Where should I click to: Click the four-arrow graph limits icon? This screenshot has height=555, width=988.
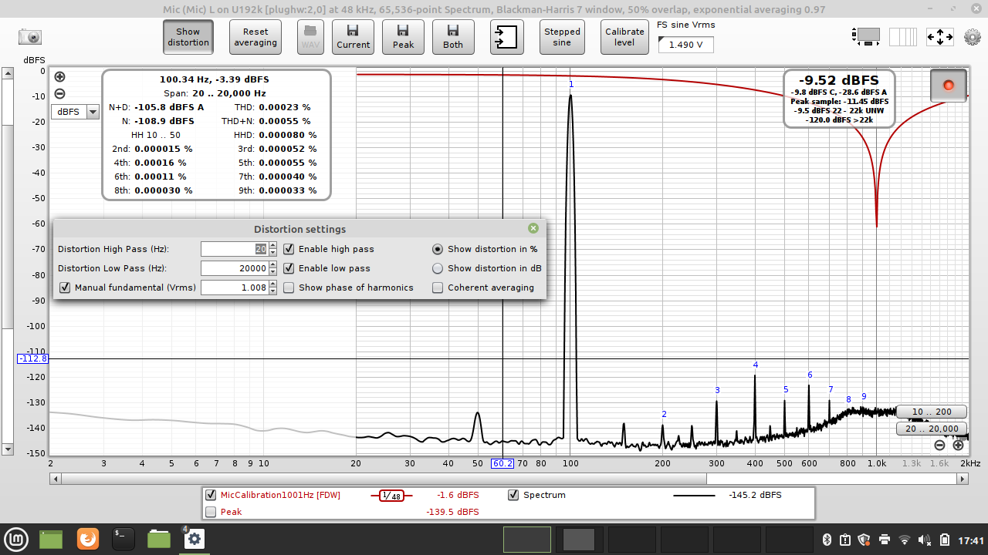[939, 36]
